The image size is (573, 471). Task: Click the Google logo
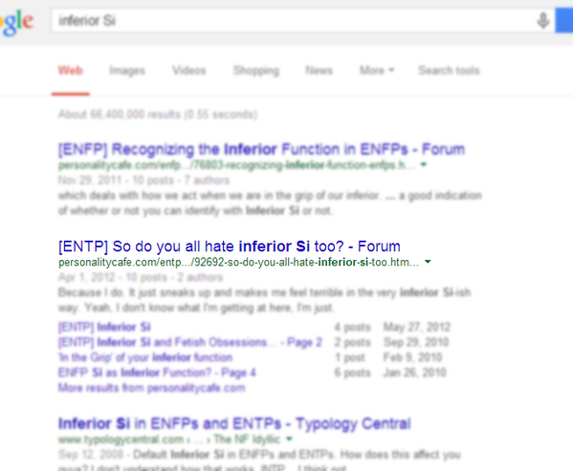tap(16, 22)
